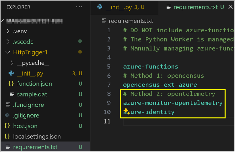Expand the __pycache__ folder
This screenshot has height=152, width=235.
(12, 63)
